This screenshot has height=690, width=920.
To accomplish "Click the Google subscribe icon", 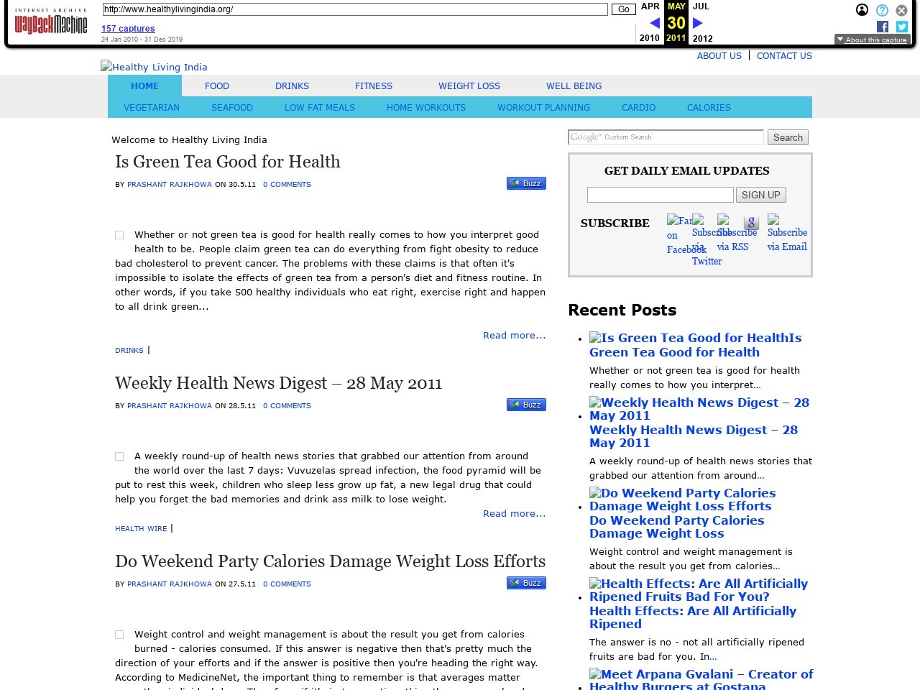I will [751, 223].
